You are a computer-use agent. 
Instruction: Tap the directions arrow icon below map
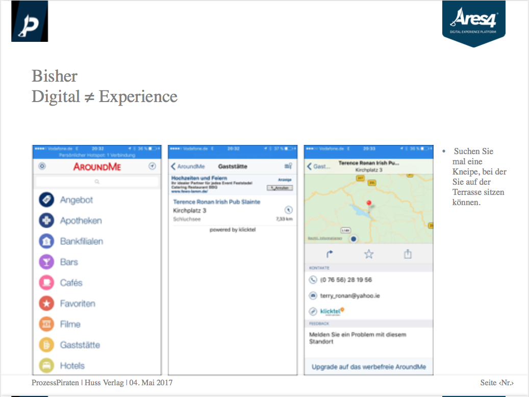click(x=330, y=254)
